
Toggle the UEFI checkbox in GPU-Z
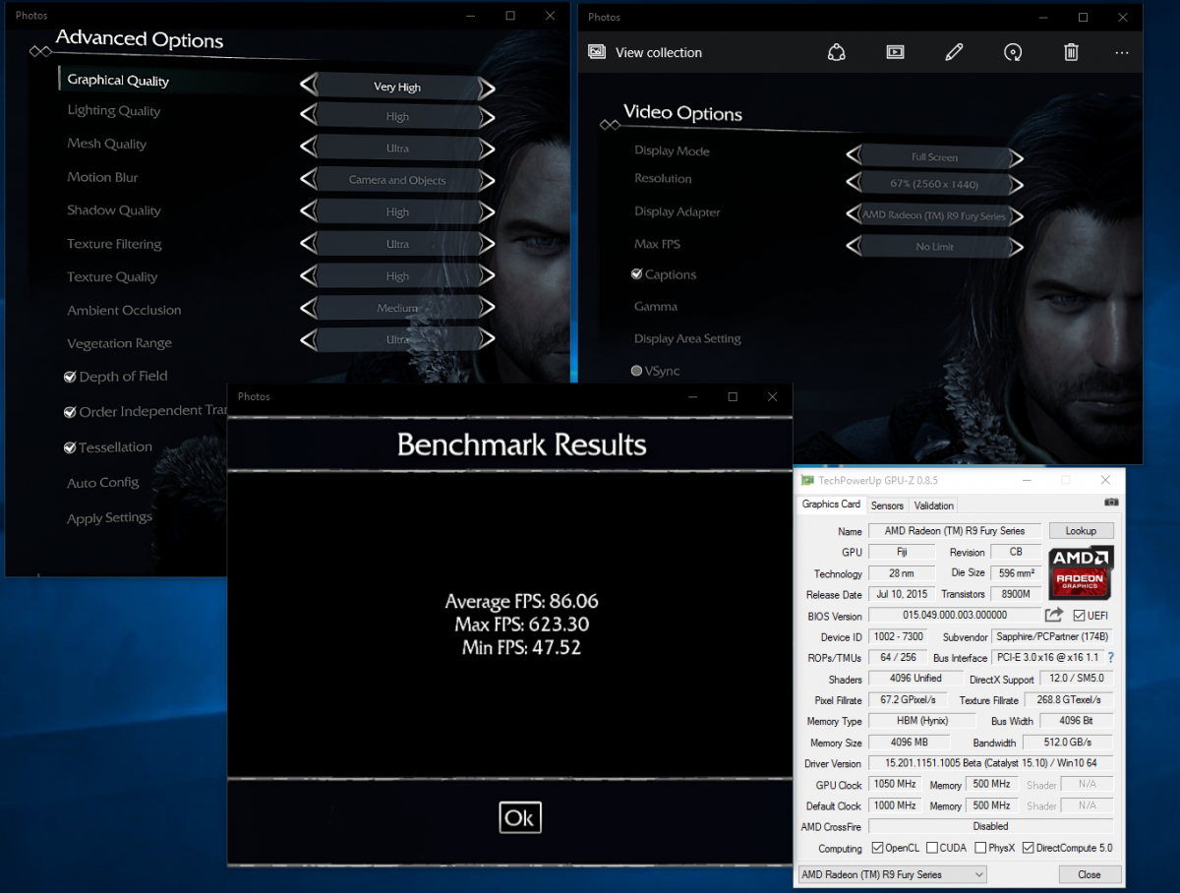pos(1079,616)
